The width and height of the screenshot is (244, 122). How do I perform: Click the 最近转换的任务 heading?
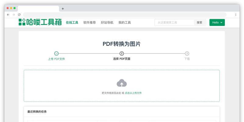[37, 112]
